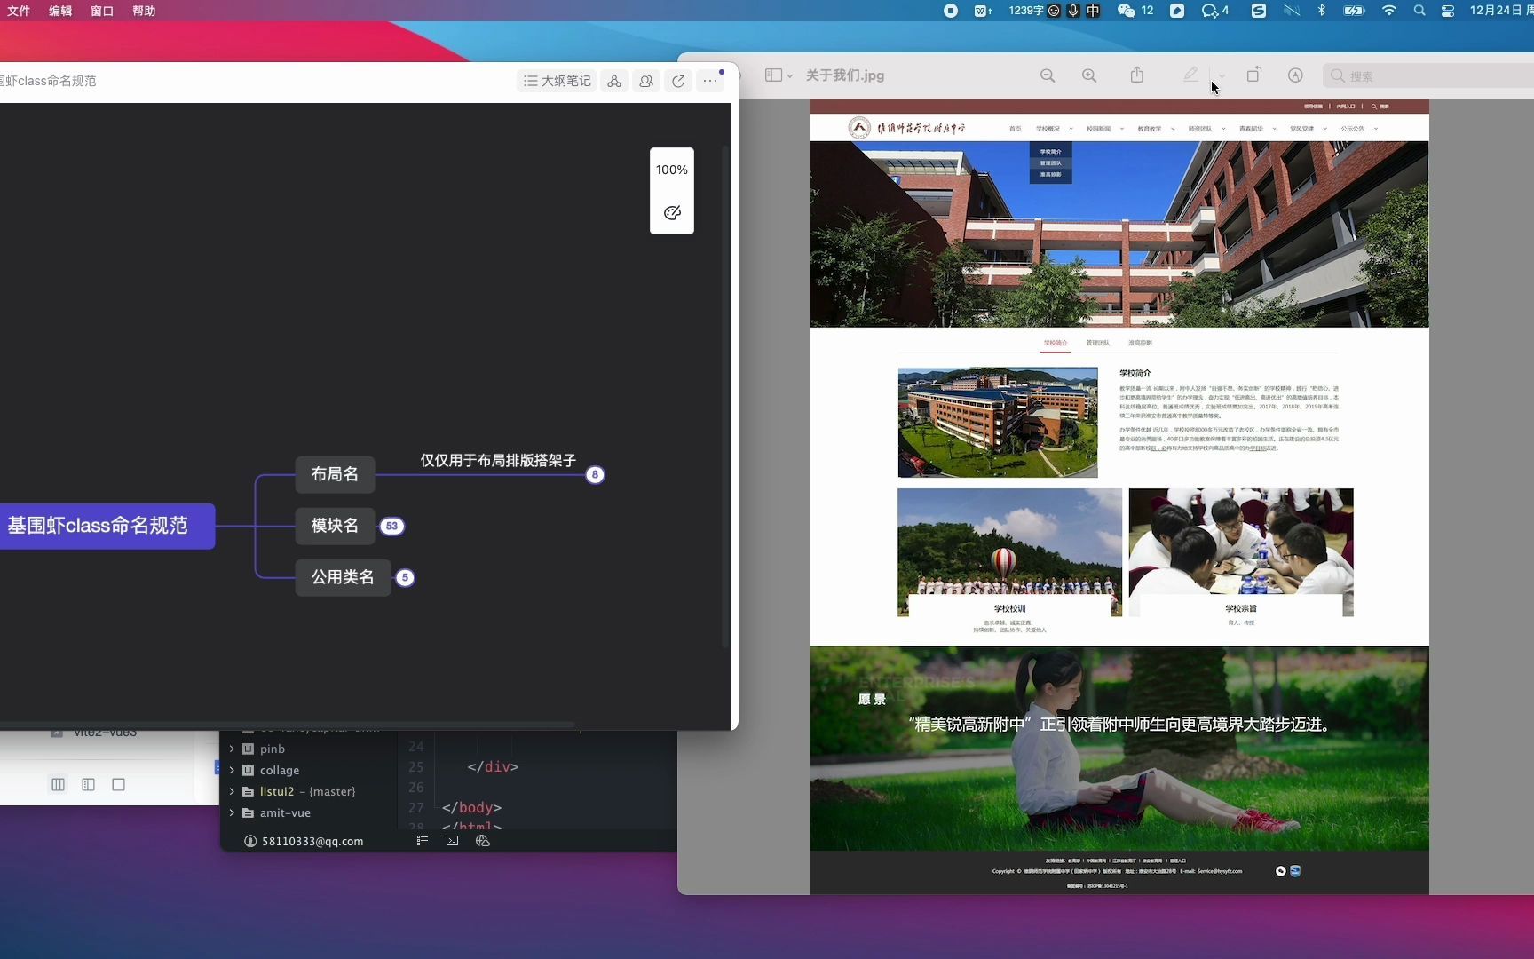Click the microphone input icon in menu bar
Image resolution: width=1534 pixels, height=959 pixels.
[x=1073, y=11]
